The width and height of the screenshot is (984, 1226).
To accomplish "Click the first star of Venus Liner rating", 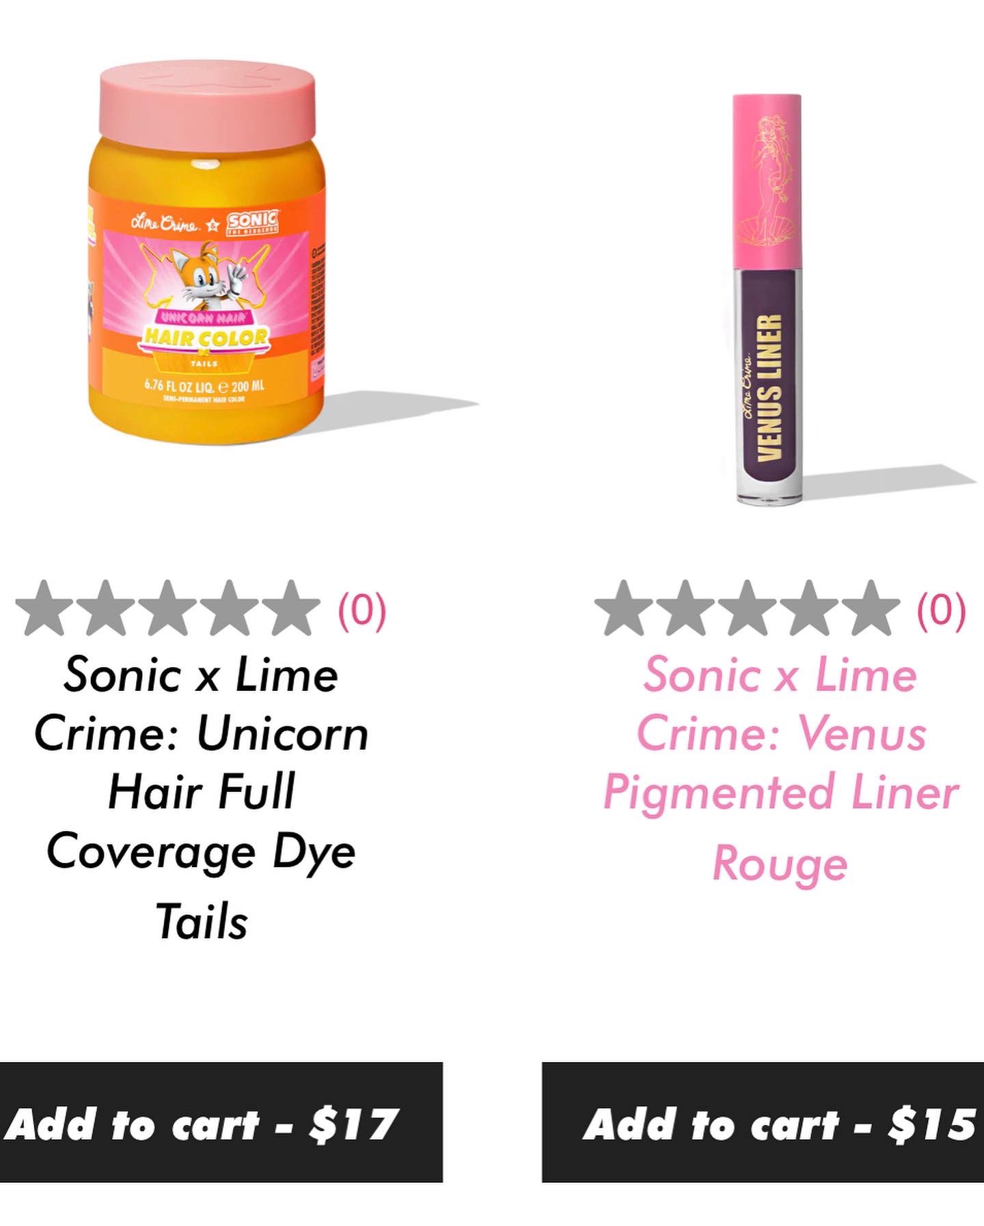I will coord(624,608).
